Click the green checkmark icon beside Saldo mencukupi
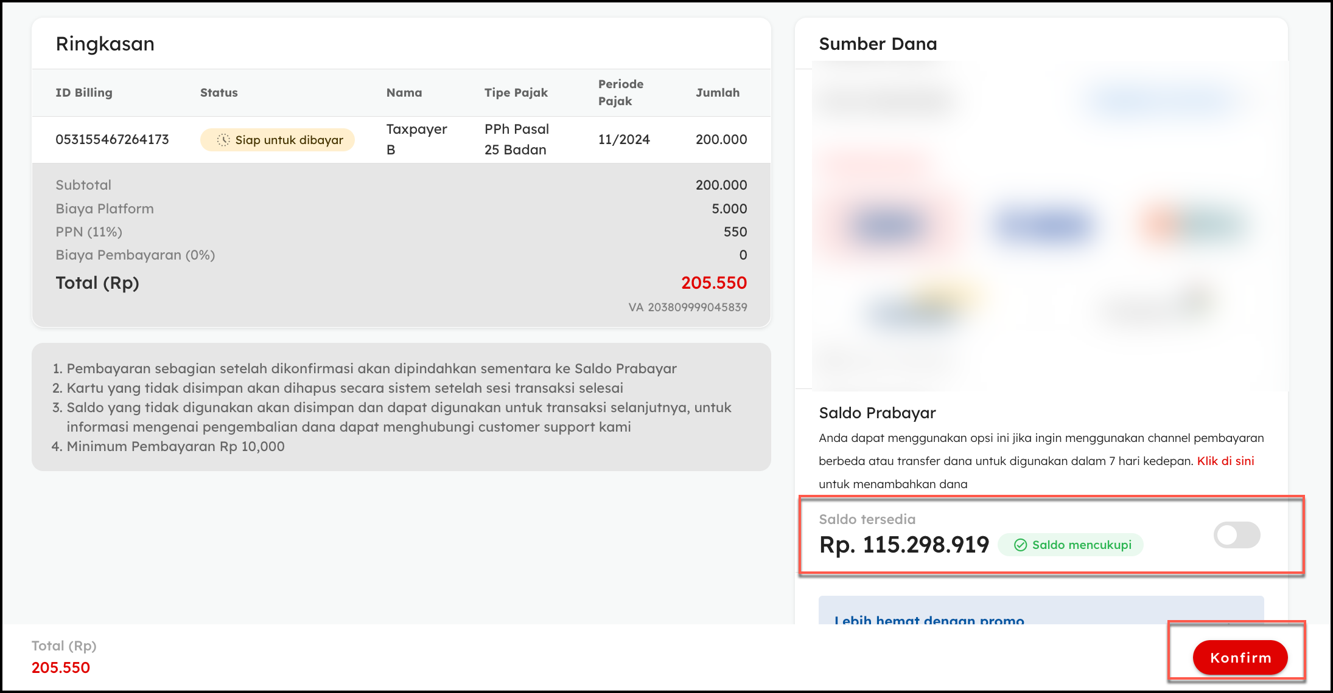Screen dimensions: 1333x693 1021,545
